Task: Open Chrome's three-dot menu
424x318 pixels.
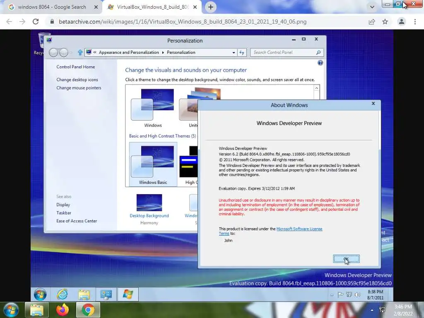Action: [415, 22]
